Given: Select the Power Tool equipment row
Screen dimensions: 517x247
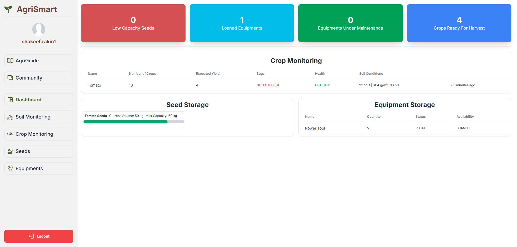Looking at the screenshot, I should click(404, 128).
